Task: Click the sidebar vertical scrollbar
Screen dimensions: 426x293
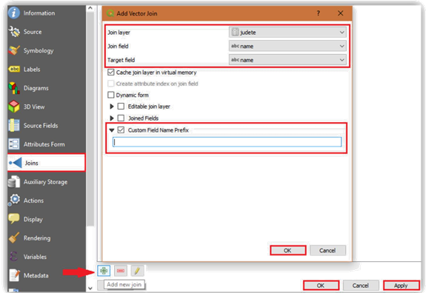Action: [90, 119]
